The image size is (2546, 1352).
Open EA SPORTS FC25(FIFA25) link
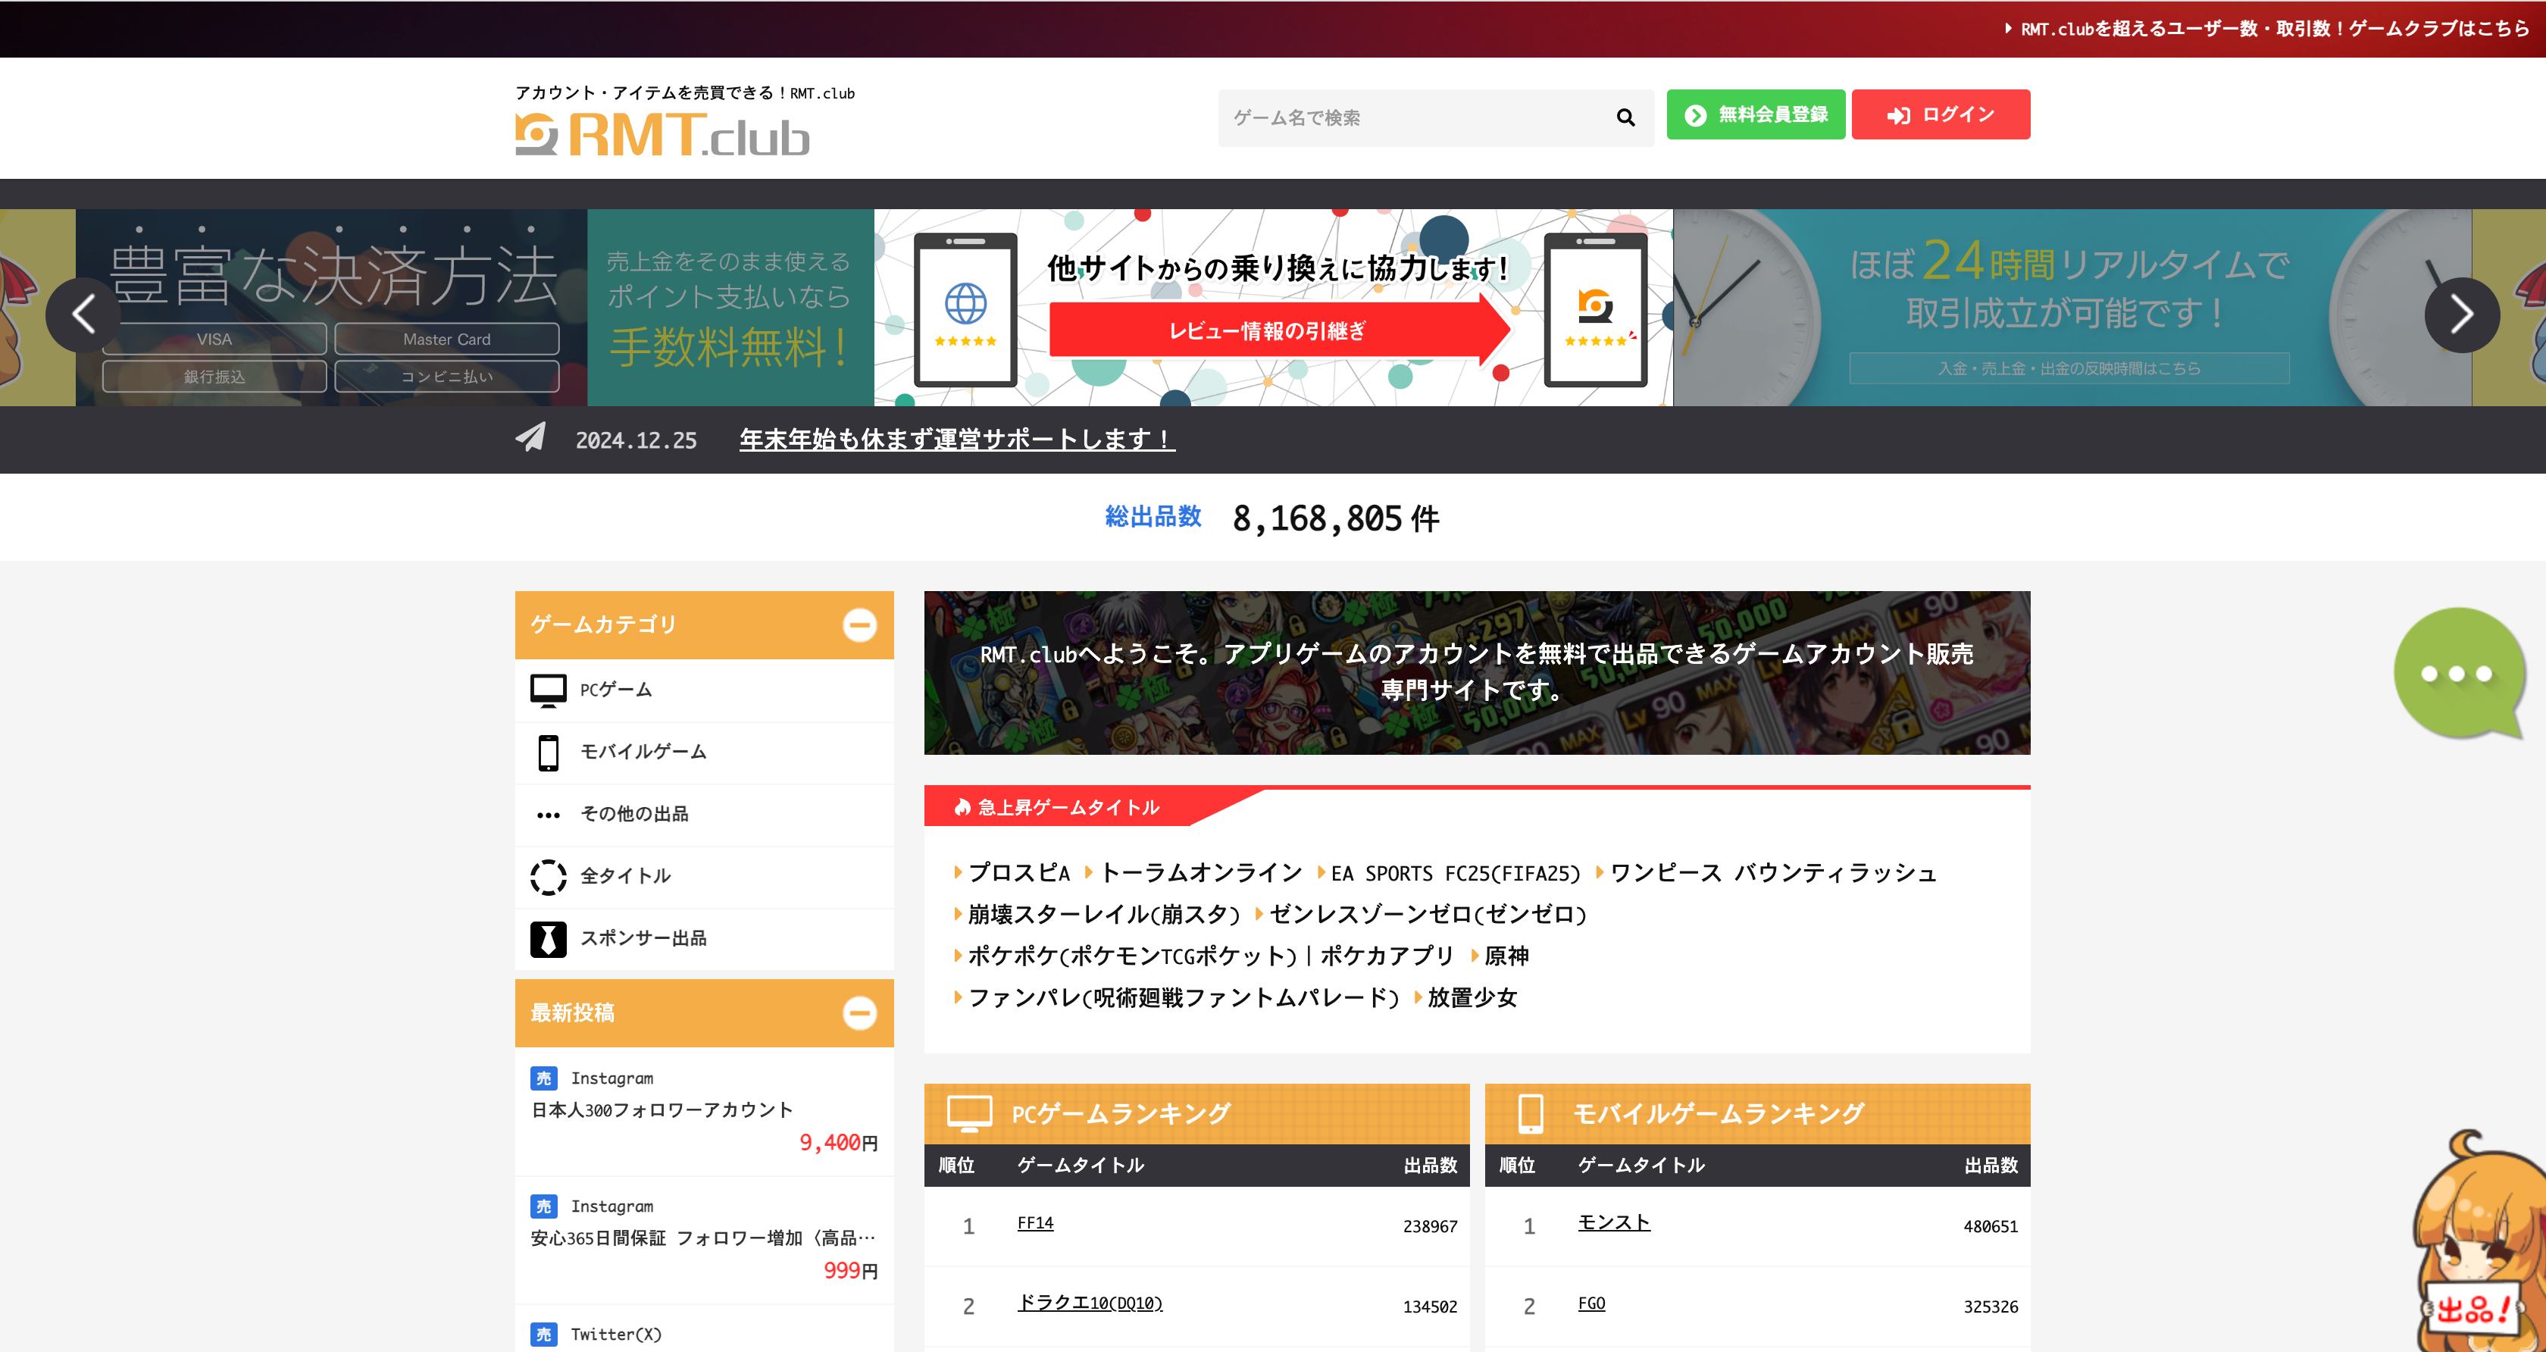pyautogui.click(x=1455, y=874)
